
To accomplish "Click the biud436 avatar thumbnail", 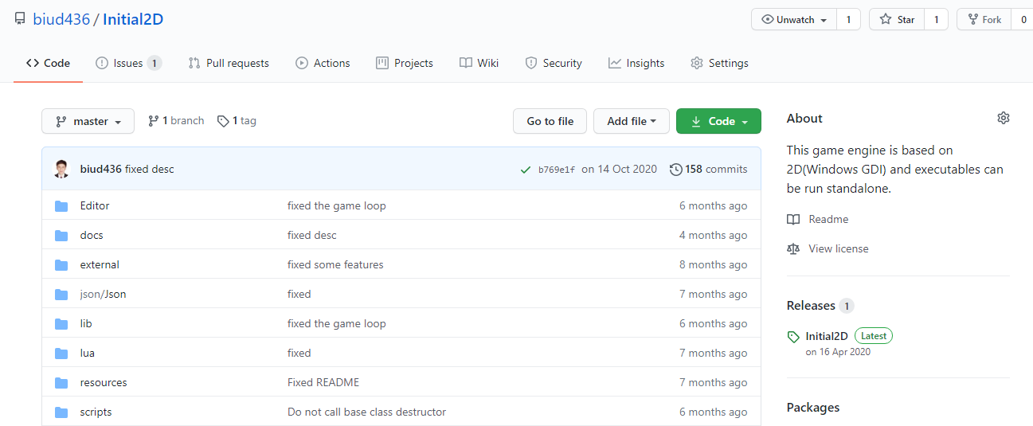I will pyautogui.click(x=61, y=169).
